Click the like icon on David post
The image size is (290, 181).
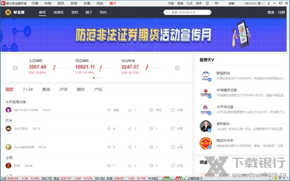pyautogui.click(x=130, y=147)
